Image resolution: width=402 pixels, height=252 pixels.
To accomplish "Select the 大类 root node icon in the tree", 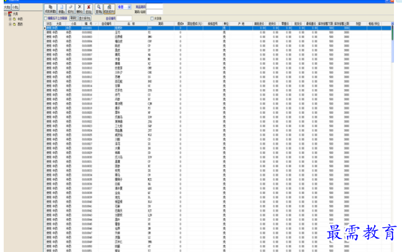I will click(10, 14).
